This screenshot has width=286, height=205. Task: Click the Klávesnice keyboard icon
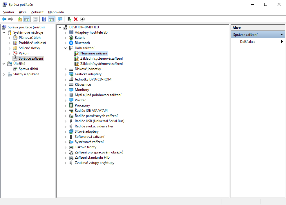(x=71, y=85)
